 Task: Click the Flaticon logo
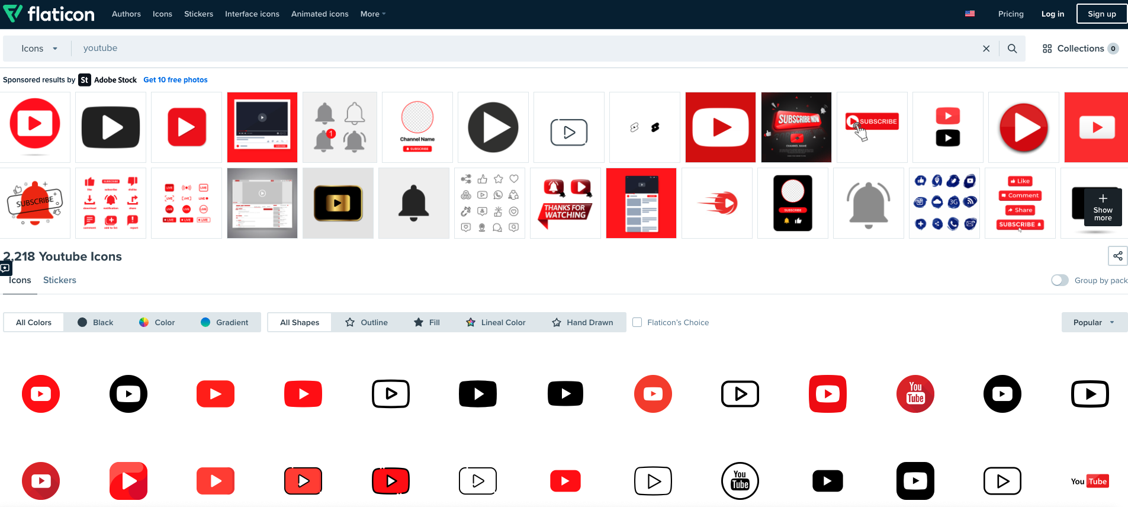pyautogui.click(x=49, y=14)
